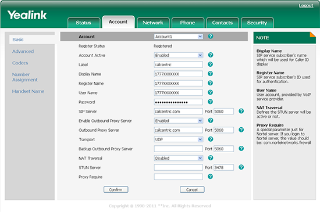
Task: Click help icon next to Account dropdown
Action: 211,36
